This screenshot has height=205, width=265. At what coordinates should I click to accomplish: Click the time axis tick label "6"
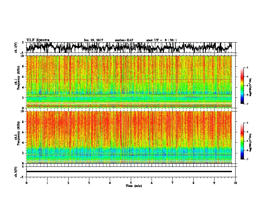[152, 183]
